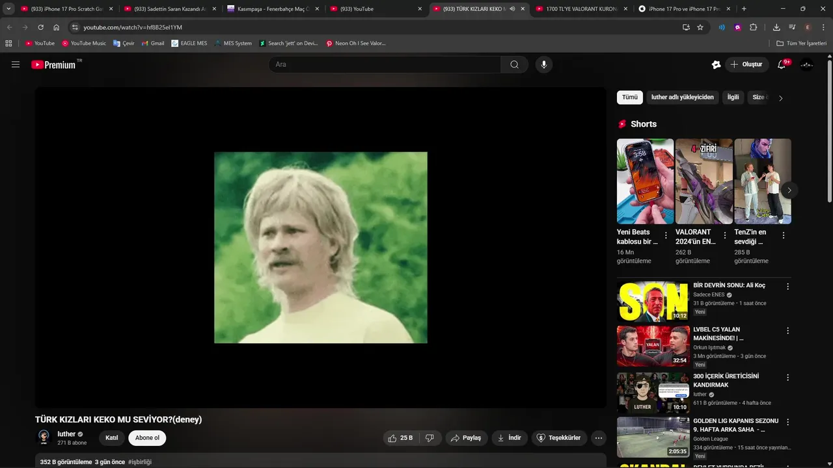Switch to Kasımpaşa - Fenerbahçe tab
This screenshot has height=468, width=833.
[273, 9]
